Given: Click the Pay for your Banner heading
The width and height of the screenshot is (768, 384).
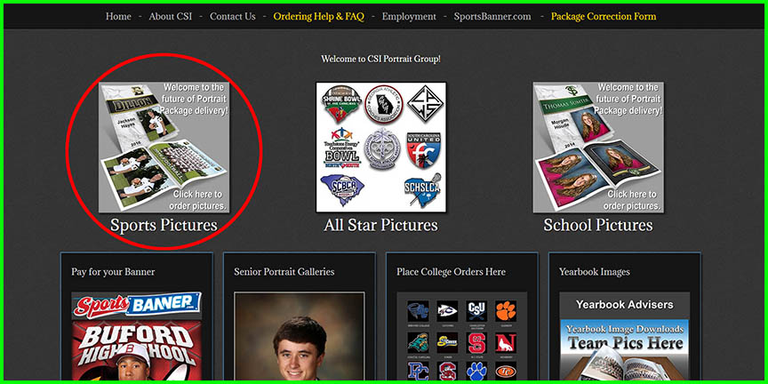Looking at the screenshot, I should click(113, 271).
